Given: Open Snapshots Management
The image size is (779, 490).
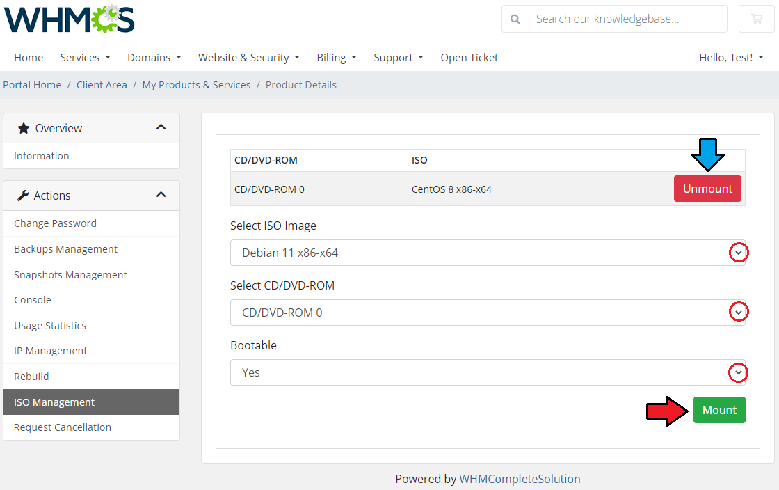Looking at the screenshot, I should click(91, 275).
